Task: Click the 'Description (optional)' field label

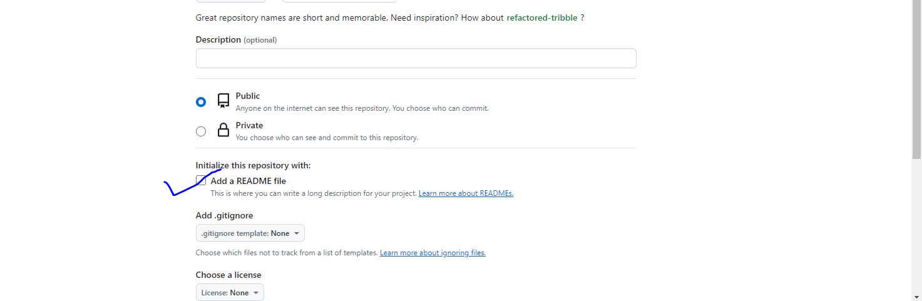Action: pos(236,39)
